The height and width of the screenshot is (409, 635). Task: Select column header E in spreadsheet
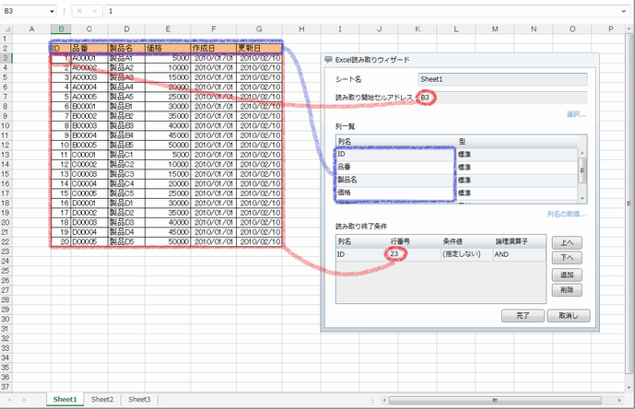(167, 29)
